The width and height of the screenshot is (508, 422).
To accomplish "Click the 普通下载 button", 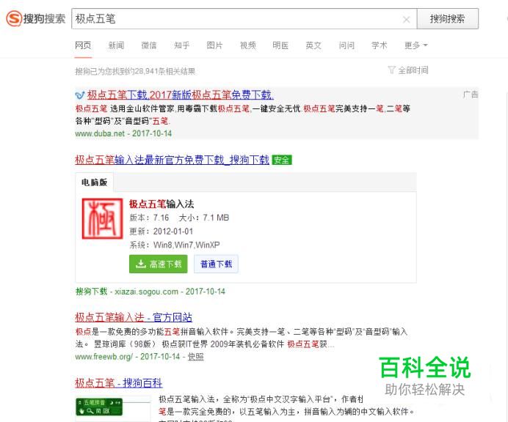I will coord(216,264).
